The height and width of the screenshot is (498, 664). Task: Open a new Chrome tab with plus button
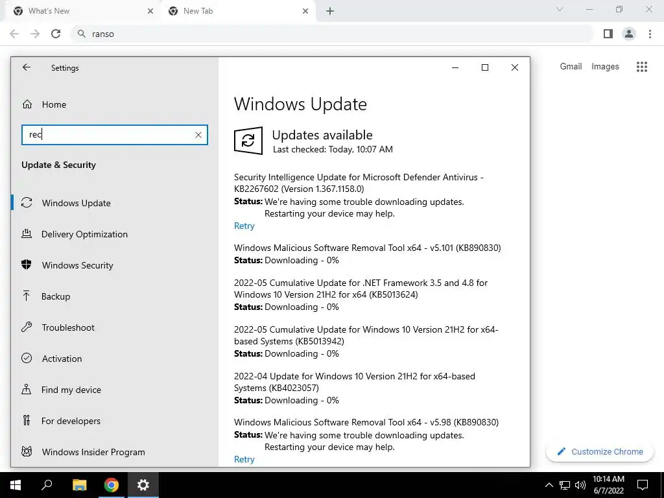point(330,12)
